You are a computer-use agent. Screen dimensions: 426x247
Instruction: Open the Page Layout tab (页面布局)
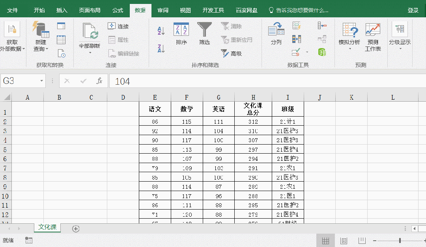(x=90, y=10)
